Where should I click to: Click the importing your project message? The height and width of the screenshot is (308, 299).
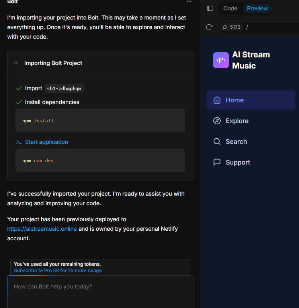97,27
